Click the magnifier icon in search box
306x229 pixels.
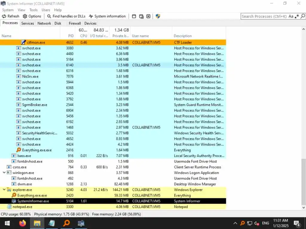302,16
